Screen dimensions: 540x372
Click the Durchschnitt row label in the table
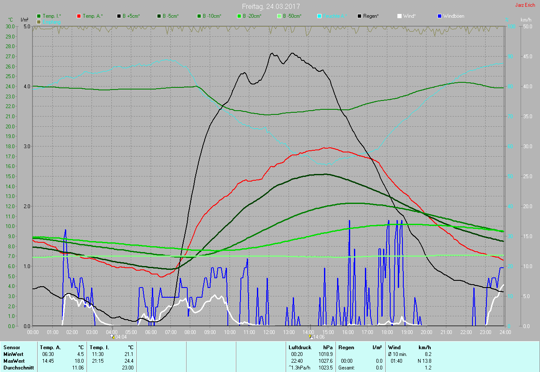pyautogui.click(x=18, y=368)
